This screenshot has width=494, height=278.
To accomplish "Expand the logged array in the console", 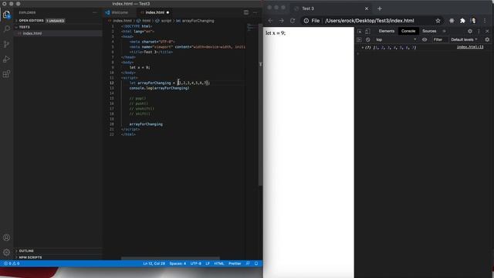I will [363, 48].
